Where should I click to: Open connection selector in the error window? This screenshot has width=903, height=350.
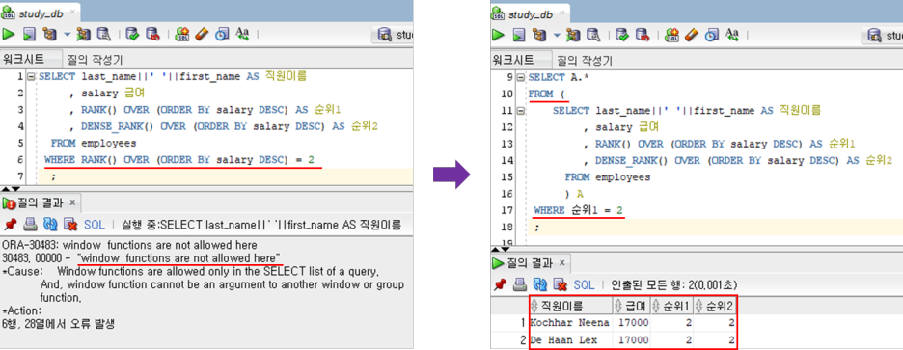pyautogui.click(x=394, y=35)
